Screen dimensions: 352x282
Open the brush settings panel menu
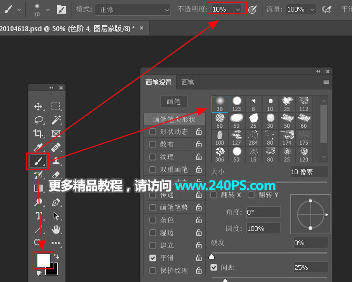pos(326,82)
